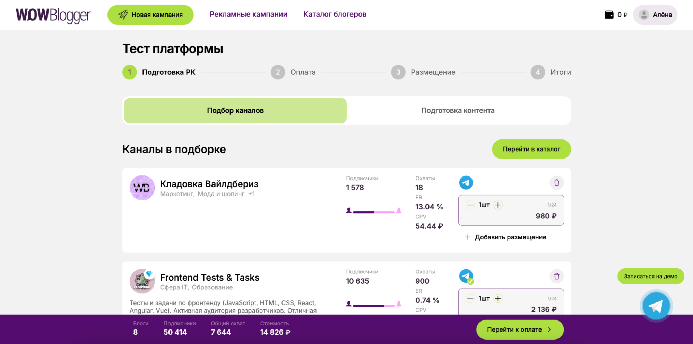Screen dimensions: 693x344
Task: Click the Кладовка Вайлдбериз channel avatar
Action: pyautogui.click(x=142, y=188)
